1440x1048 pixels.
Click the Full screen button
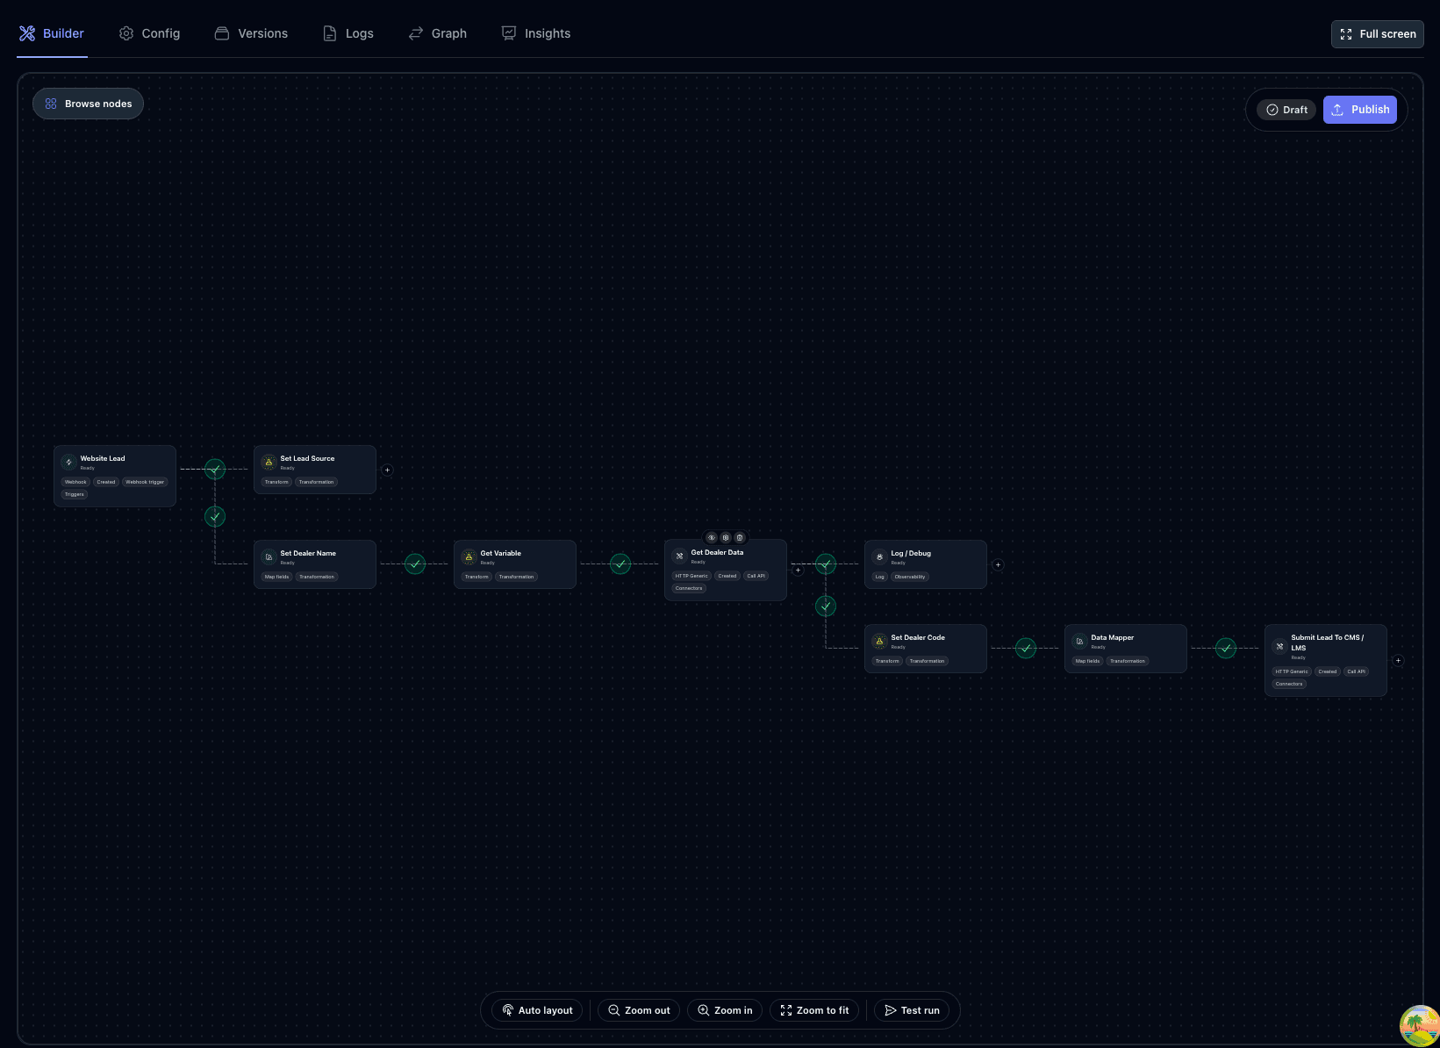tap(1377, 34)
